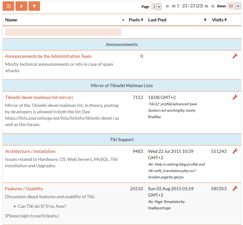Sort by Posts column header

click(x=136, y=20)
